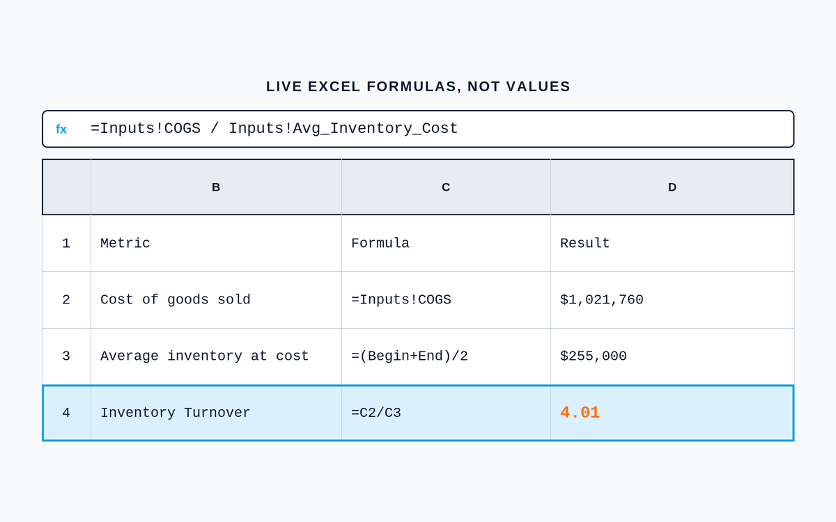Click the 'Metric' header cell
This screenshot has width=836, height=522.
[216, 244]
